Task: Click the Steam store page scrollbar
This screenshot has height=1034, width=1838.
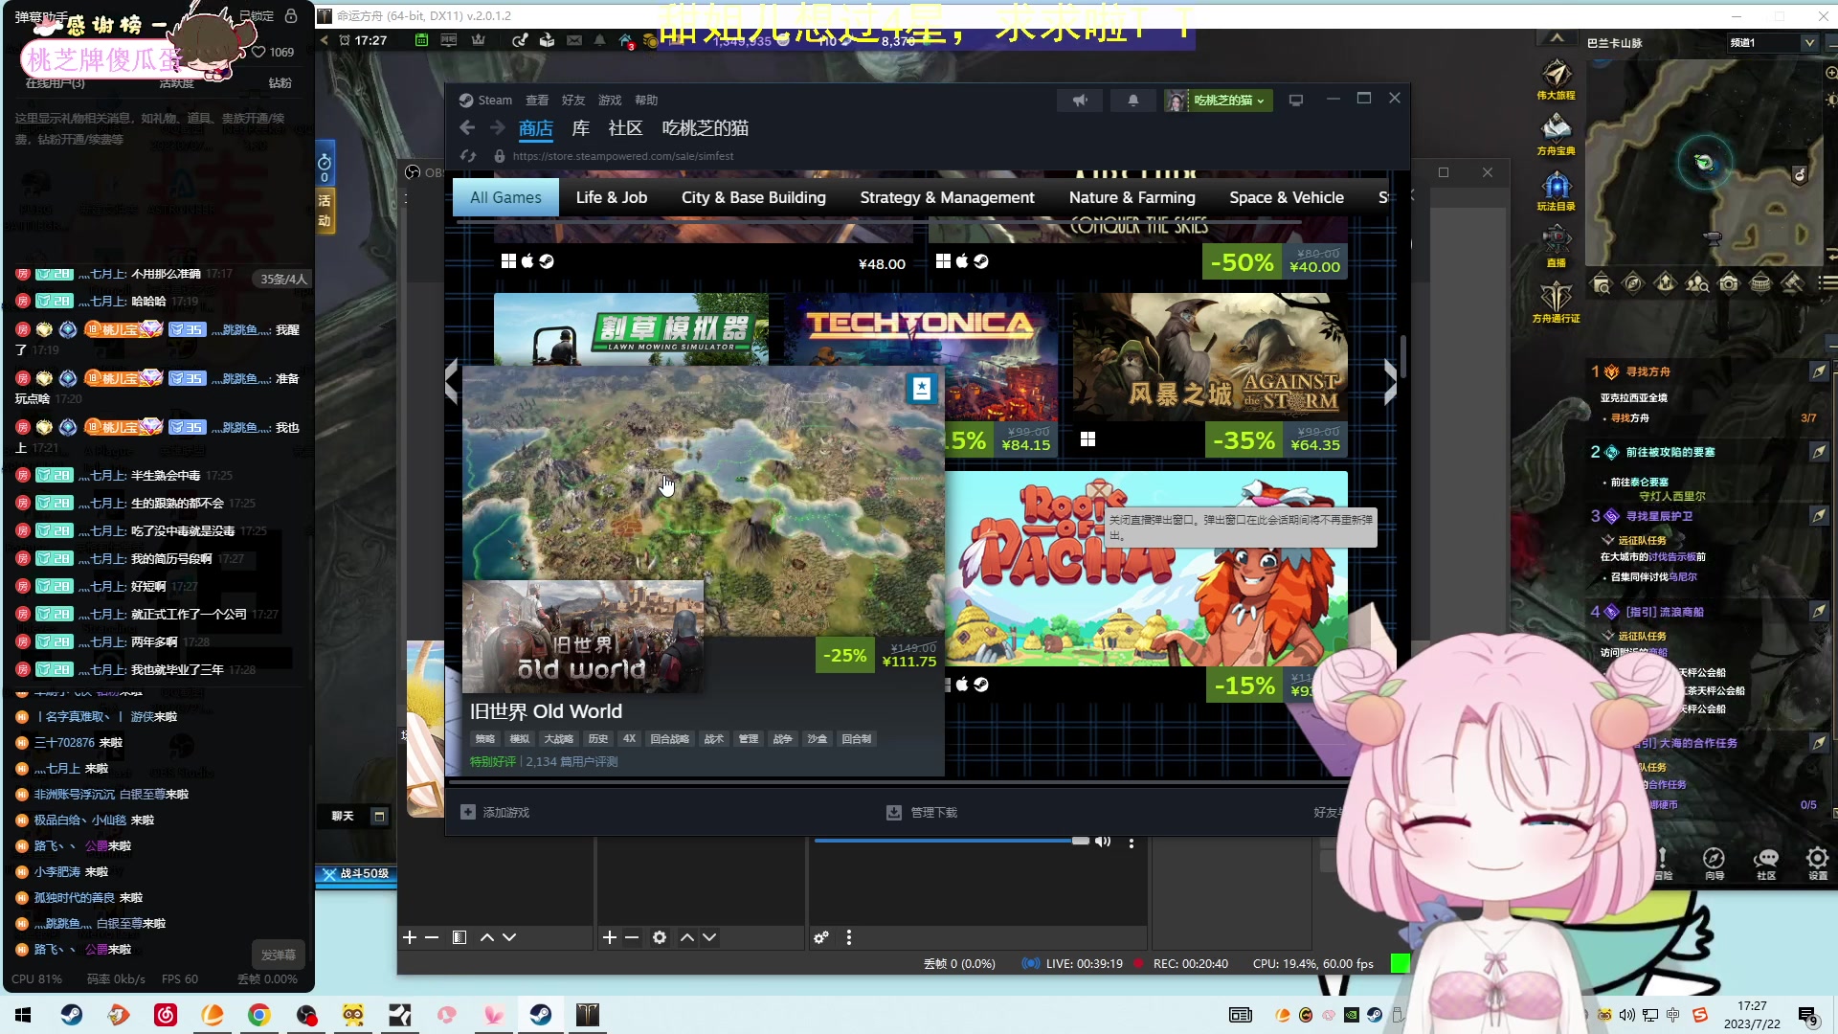Action: coord(1403,356)
